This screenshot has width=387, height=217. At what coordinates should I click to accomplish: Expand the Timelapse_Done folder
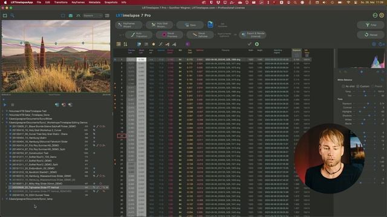pyautogui.click(x=3, y=115)
